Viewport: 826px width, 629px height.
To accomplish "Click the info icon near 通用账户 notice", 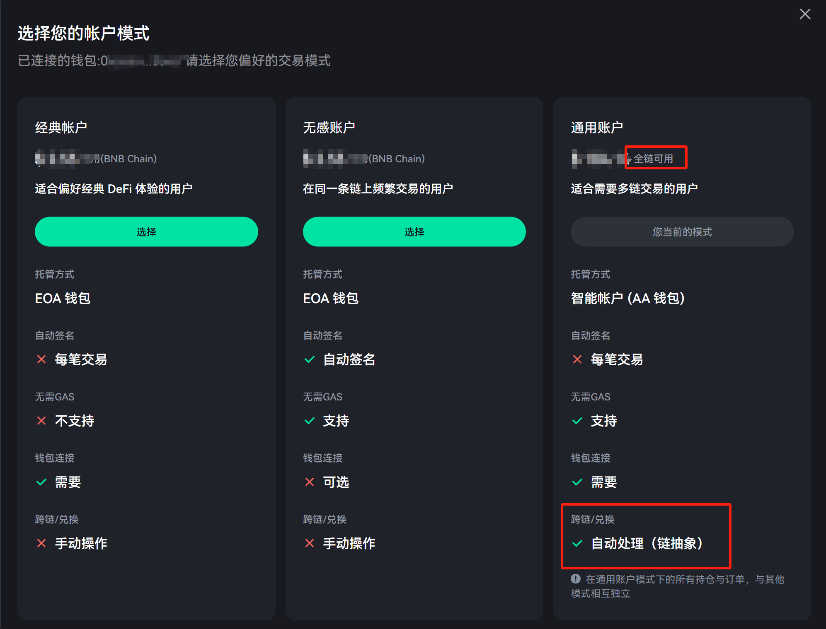I will tap(576, 578).
